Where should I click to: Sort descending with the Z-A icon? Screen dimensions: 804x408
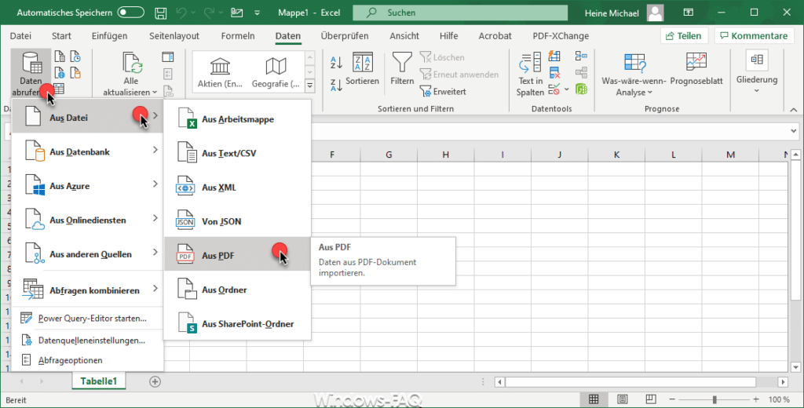coord(336,85)
